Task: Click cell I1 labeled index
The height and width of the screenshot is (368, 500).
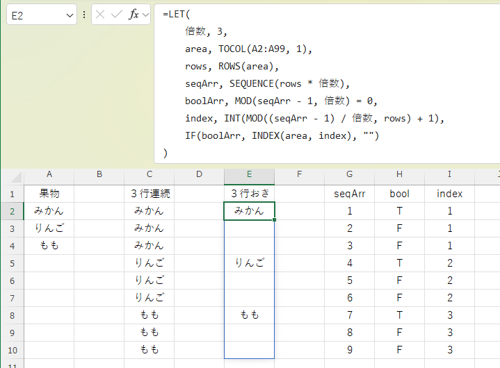Action: pos(450,194)
